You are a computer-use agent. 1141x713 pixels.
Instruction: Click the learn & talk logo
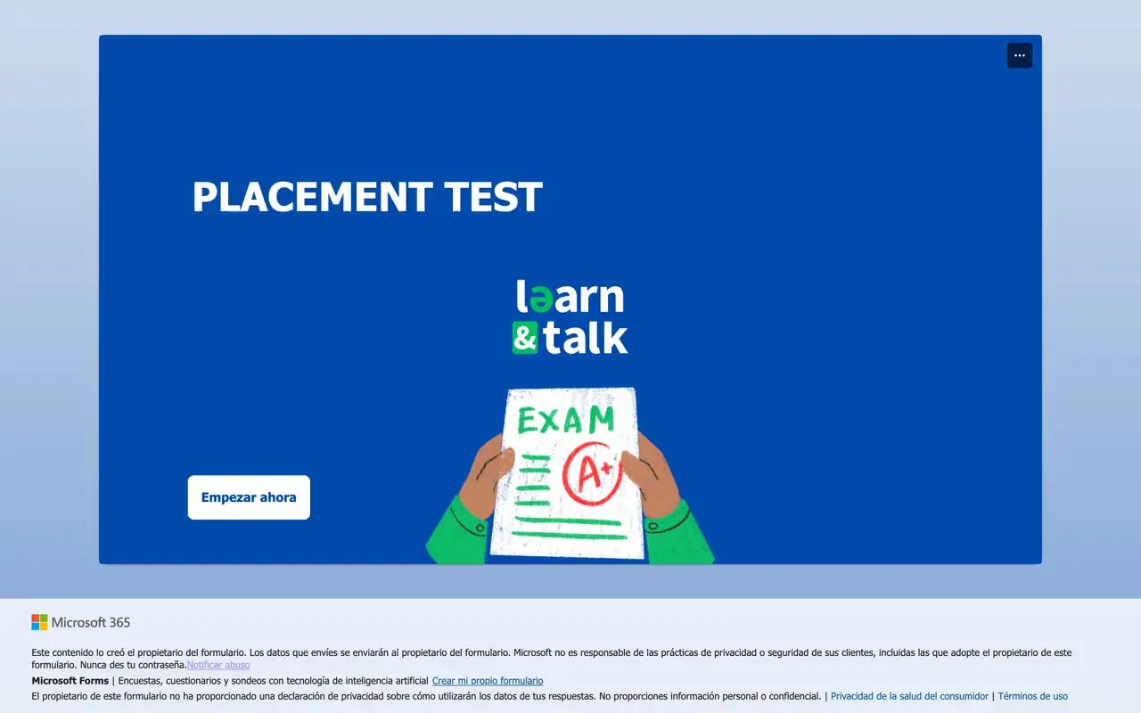click(x=570, y=316)
